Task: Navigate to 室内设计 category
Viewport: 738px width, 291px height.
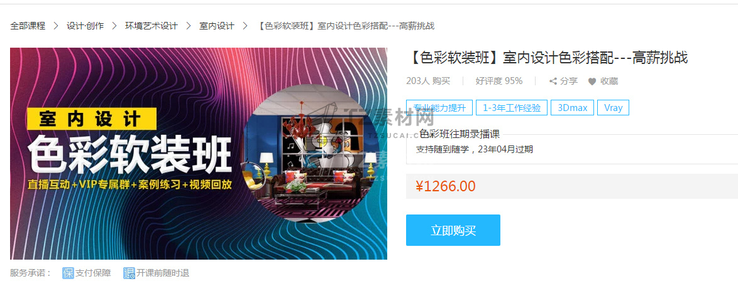Action: click(216, 26)
